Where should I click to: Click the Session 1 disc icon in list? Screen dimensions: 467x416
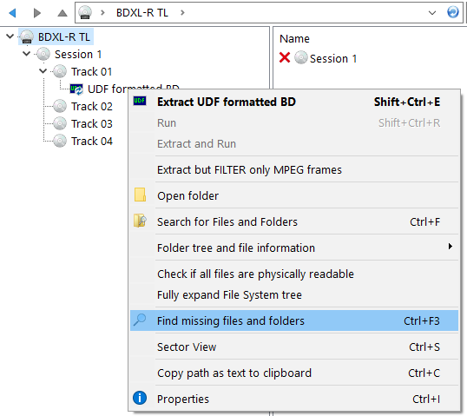(x=301, y=57)
